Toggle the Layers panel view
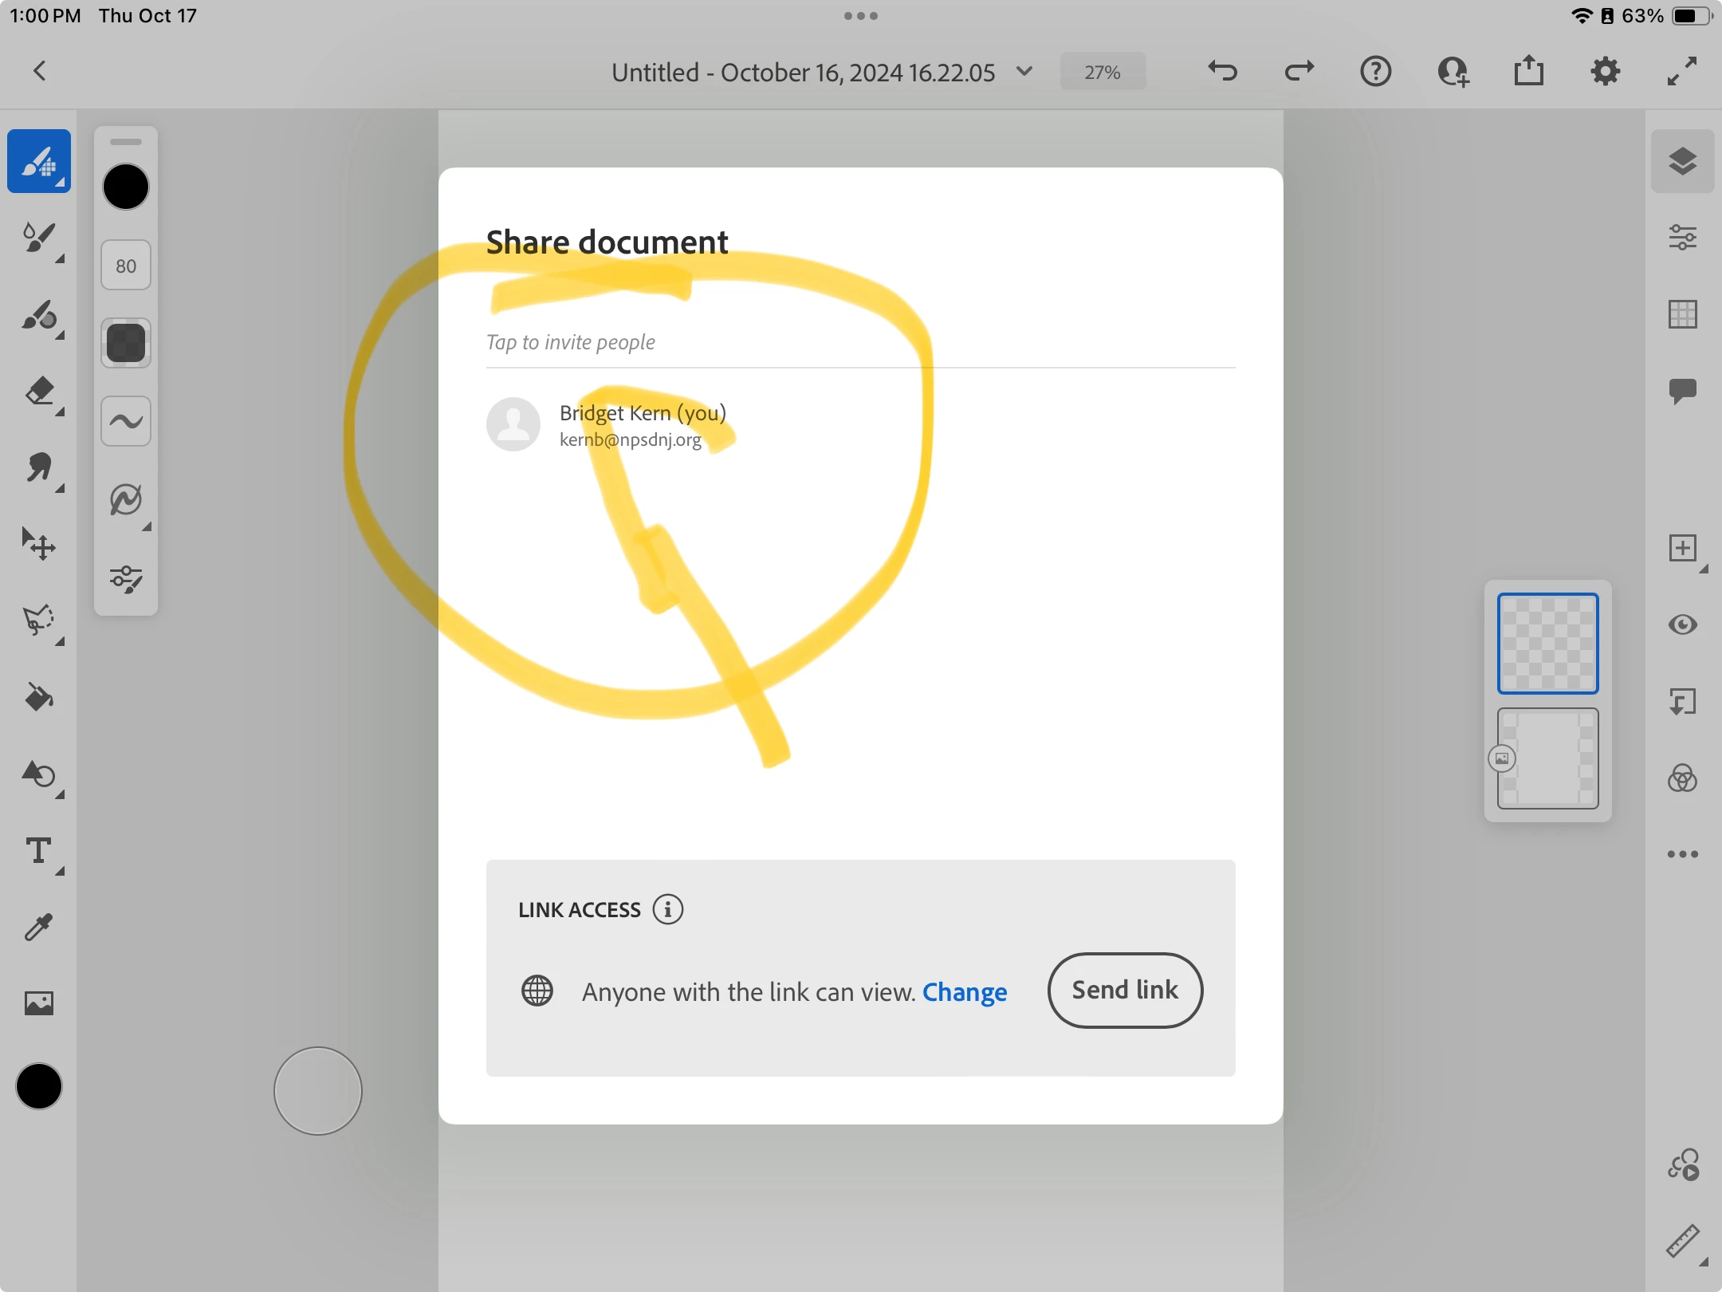Viewport: 1722px width, 1292px height. pos(1682,162)
